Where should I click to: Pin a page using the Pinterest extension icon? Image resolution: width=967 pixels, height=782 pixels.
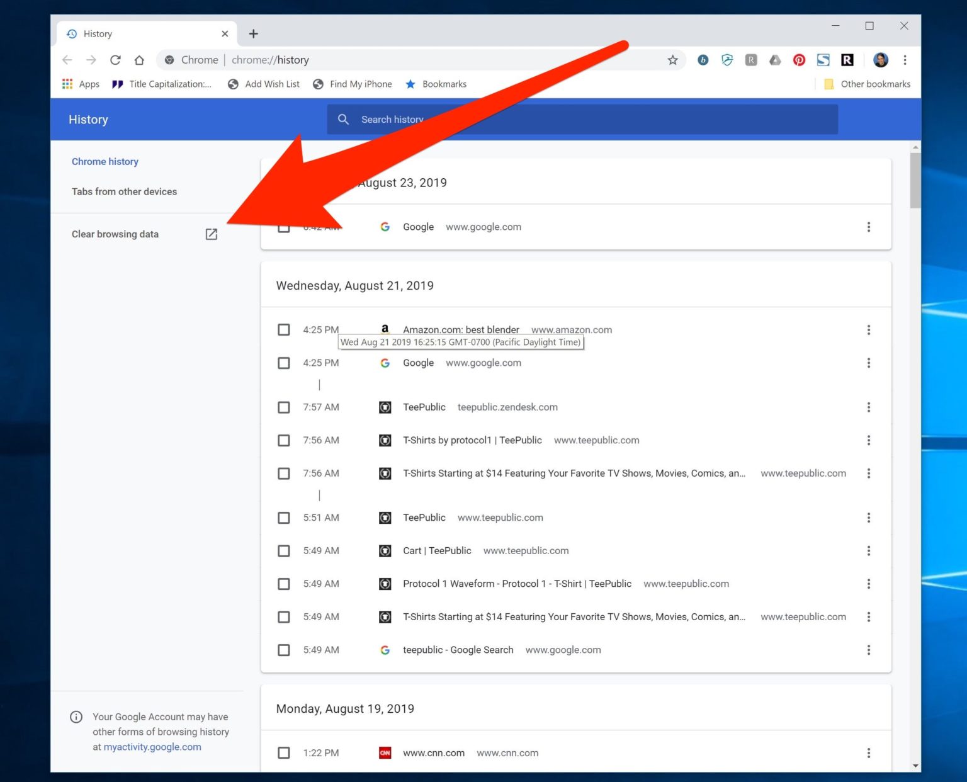click(x=799, y=60)
